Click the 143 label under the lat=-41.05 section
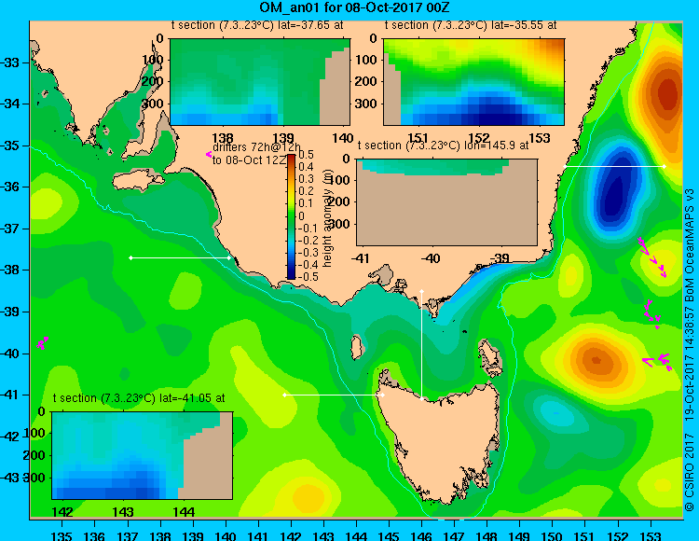The width and height of the screenshot is (699, 541). (x=123, y=512)
